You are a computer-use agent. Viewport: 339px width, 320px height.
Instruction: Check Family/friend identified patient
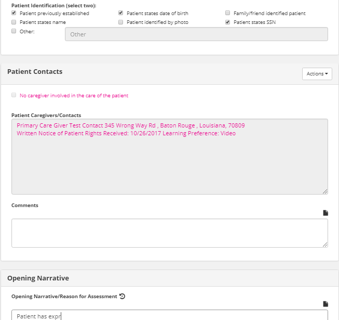point(228,13)
